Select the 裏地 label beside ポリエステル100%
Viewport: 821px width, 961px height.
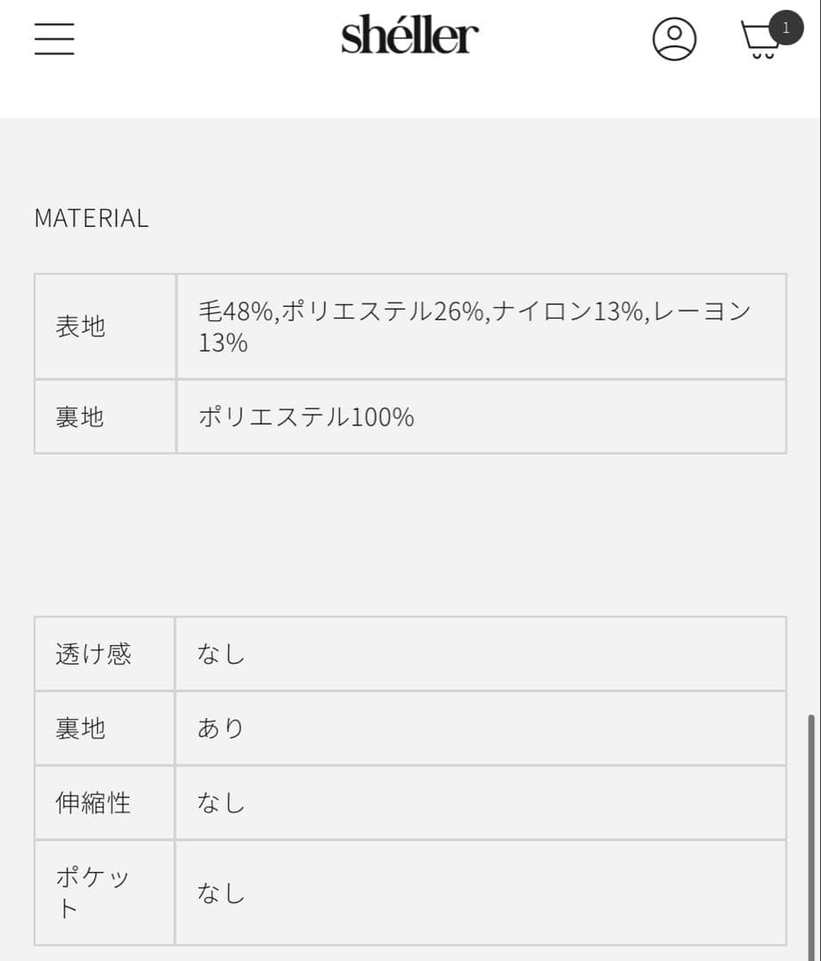click(81, 416)
